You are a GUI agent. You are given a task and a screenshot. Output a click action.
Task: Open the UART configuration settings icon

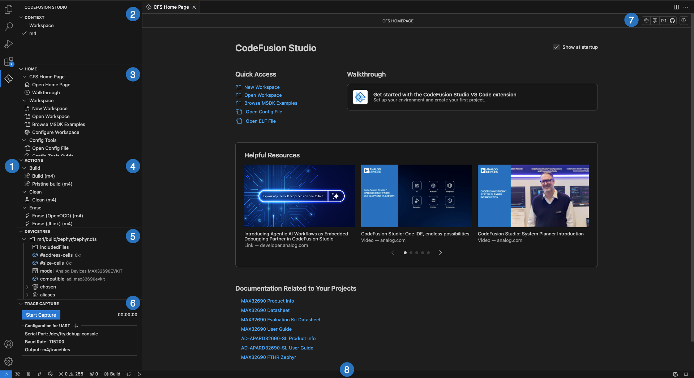pyautogui.click(x=76, y=326)
